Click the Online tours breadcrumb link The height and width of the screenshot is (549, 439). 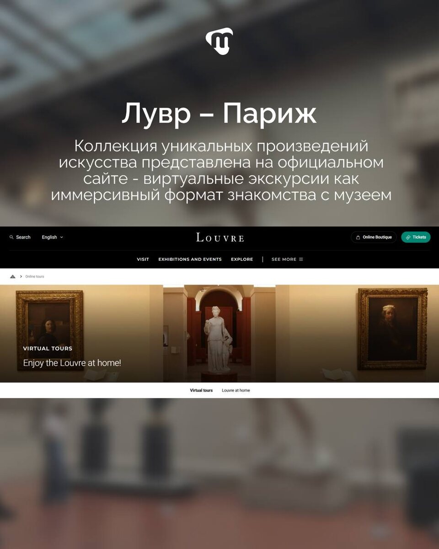35,276
